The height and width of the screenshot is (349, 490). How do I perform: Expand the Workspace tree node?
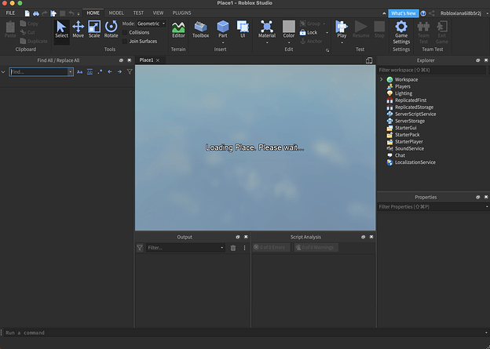tap(381, 80)
